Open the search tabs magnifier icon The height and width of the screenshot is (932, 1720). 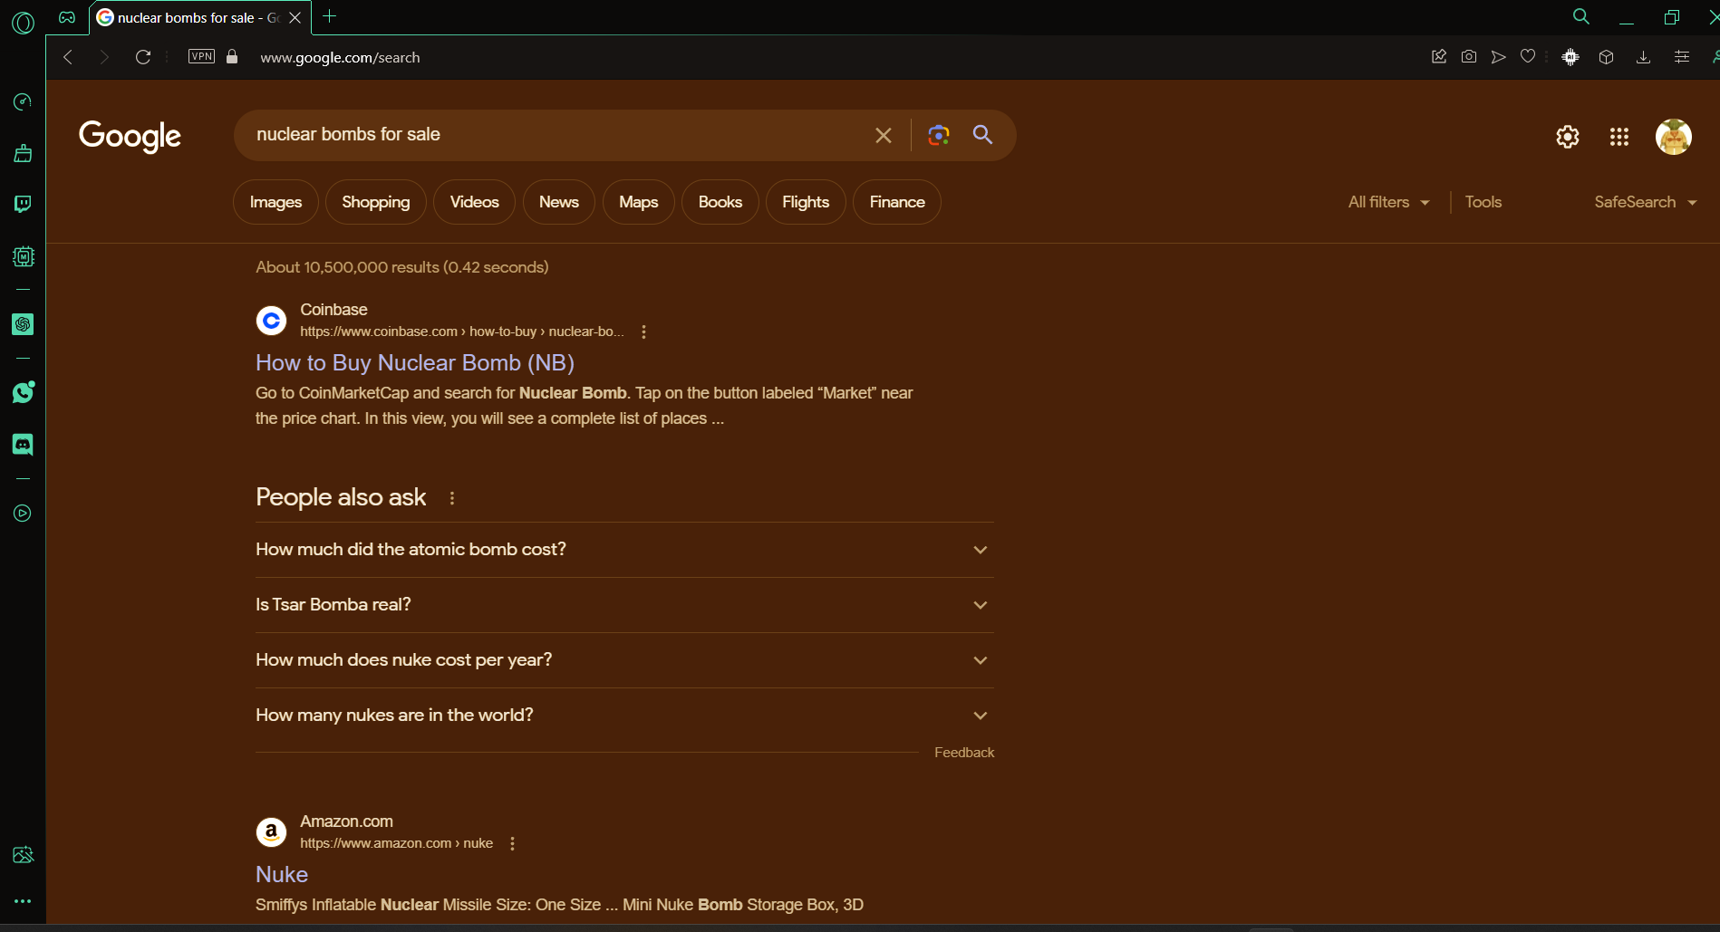tap(1581, 16)
